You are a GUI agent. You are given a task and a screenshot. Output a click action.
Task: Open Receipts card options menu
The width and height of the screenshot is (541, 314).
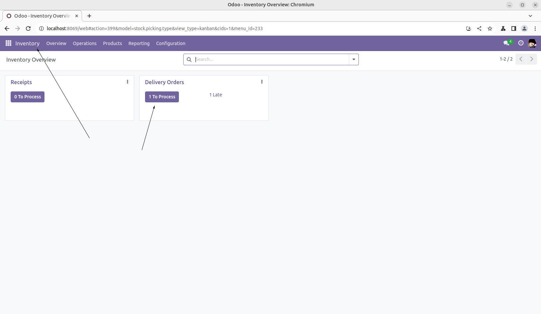point(127,82)
